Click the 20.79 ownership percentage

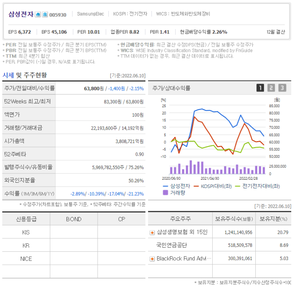(x=283, y=233)
